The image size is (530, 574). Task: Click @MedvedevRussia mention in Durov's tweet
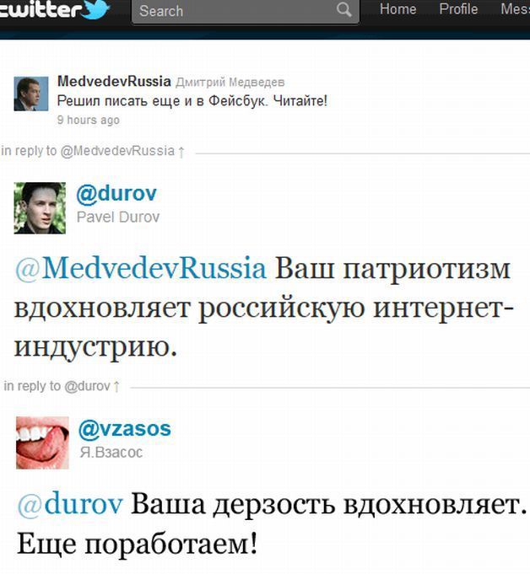point(140,269)
